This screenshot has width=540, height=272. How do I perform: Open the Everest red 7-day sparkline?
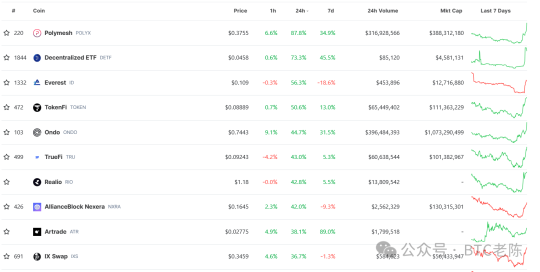pos(499,83)
